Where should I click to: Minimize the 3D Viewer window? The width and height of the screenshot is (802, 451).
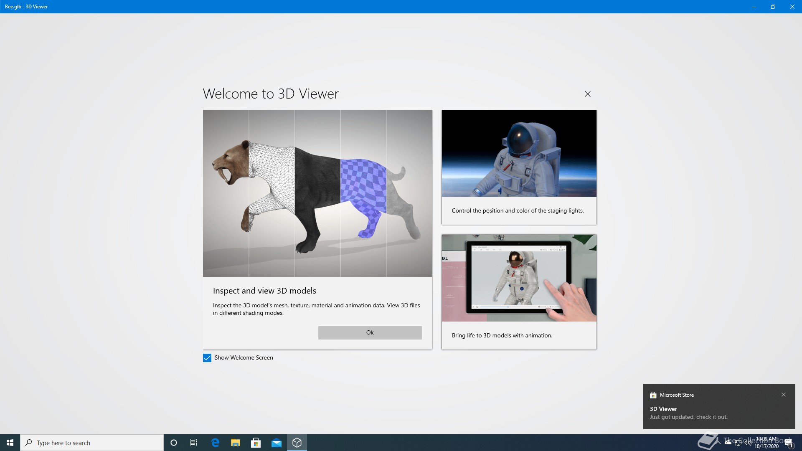coord(754,7)
